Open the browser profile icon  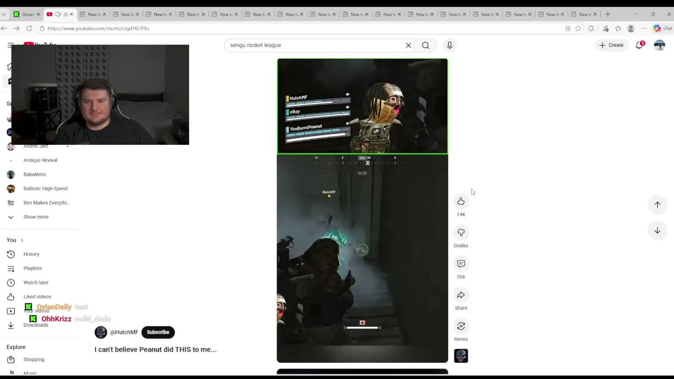click(631, 28)
